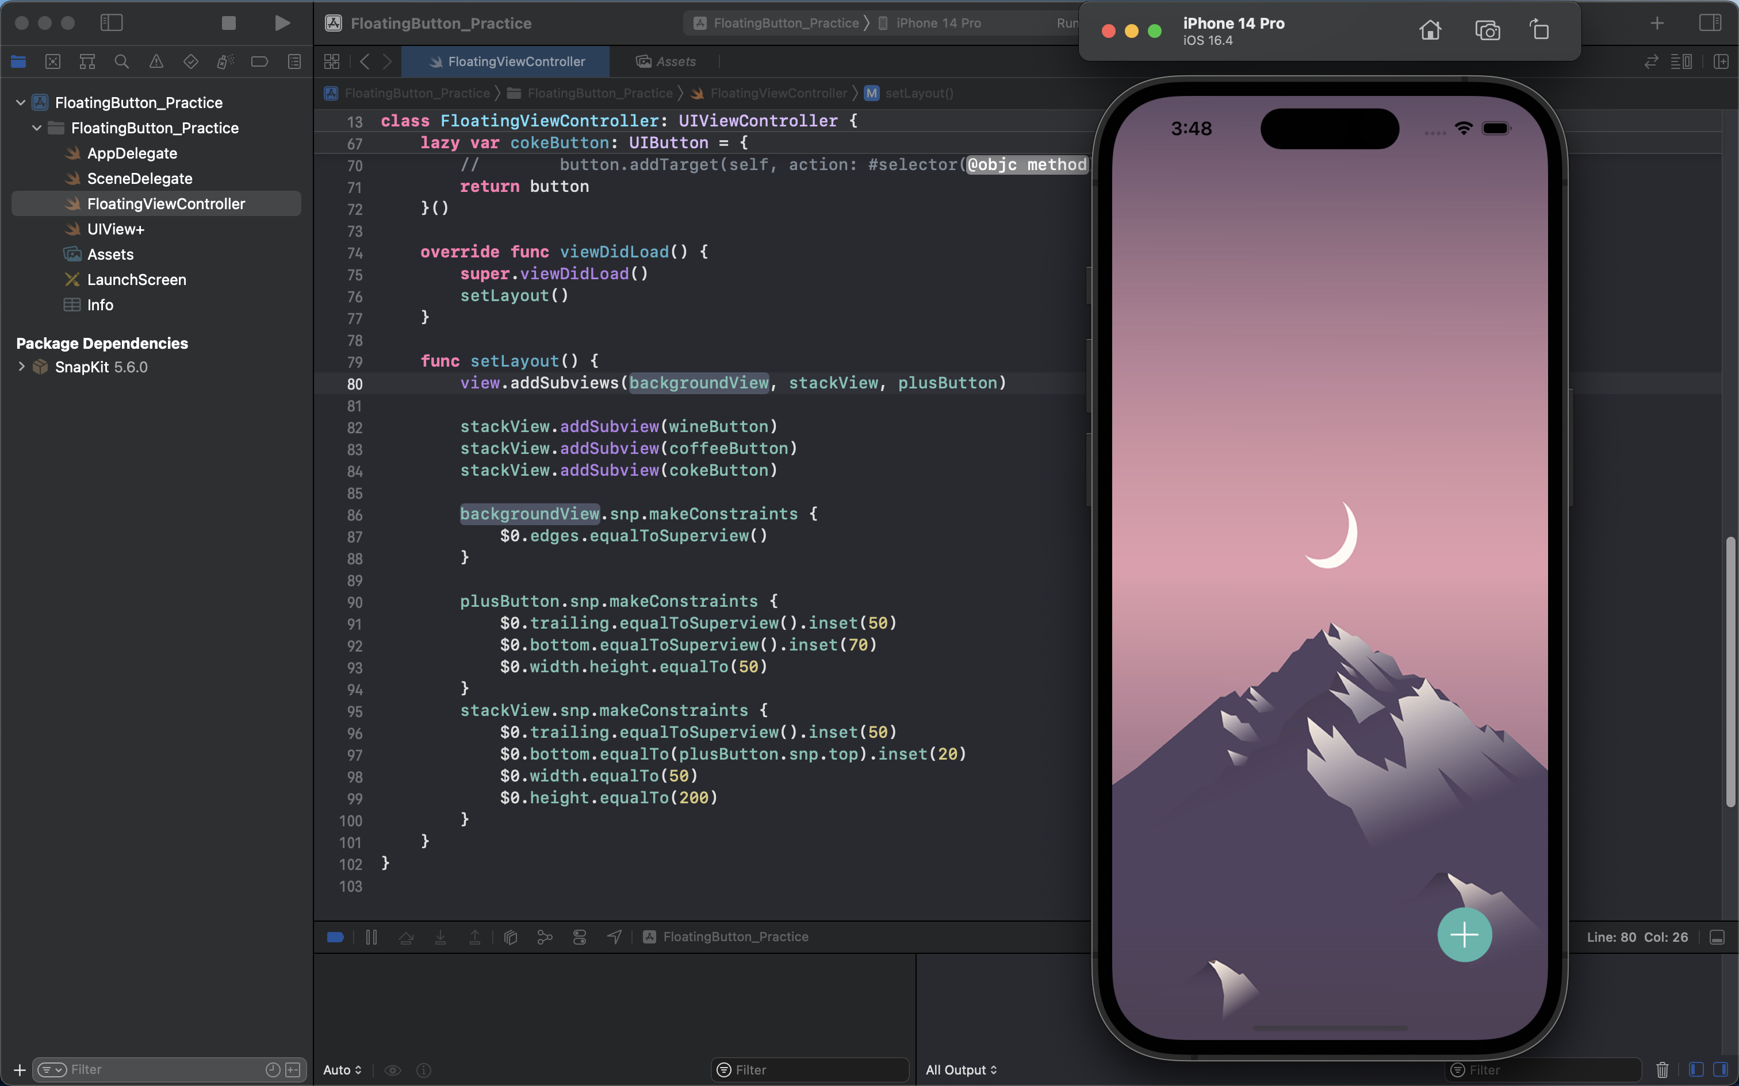This screenshot has width=1739, height=1086.
Task: Tap the teal plus floating button
Action: point(1464,934)
